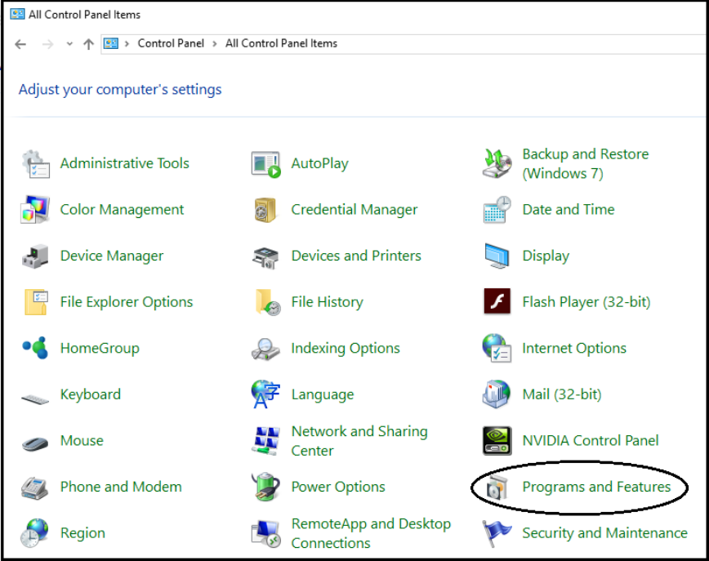Open the Internet Options globe icon
Screen dimensions: 709x561
coord(497,348)
